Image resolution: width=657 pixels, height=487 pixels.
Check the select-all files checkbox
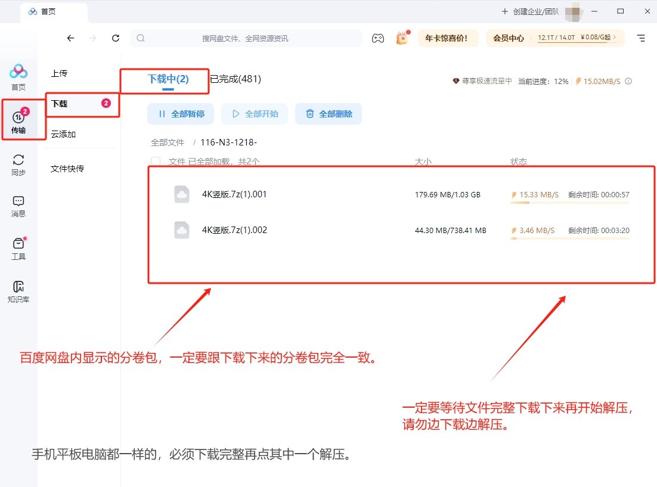coord(156,161)
